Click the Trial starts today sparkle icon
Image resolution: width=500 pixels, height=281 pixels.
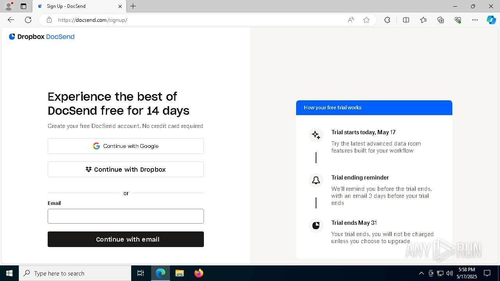(316, 135)
